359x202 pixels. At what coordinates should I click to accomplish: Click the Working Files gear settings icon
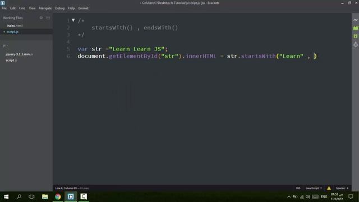click(41, 18)
